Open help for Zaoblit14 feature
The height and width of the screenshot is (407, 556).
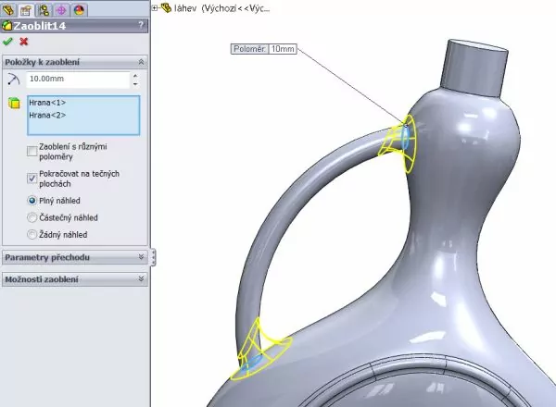(140, 26)
